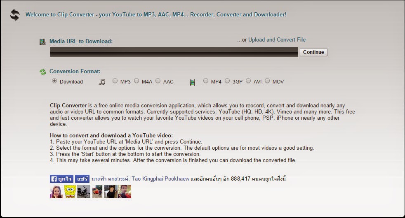This screenshot has height=218, width=405.
Task: Click step '3. Press the 'Start' button' line
Action: click(x=125, y=154)
